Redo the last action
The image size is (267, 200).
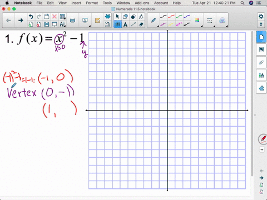coord(39,17)
